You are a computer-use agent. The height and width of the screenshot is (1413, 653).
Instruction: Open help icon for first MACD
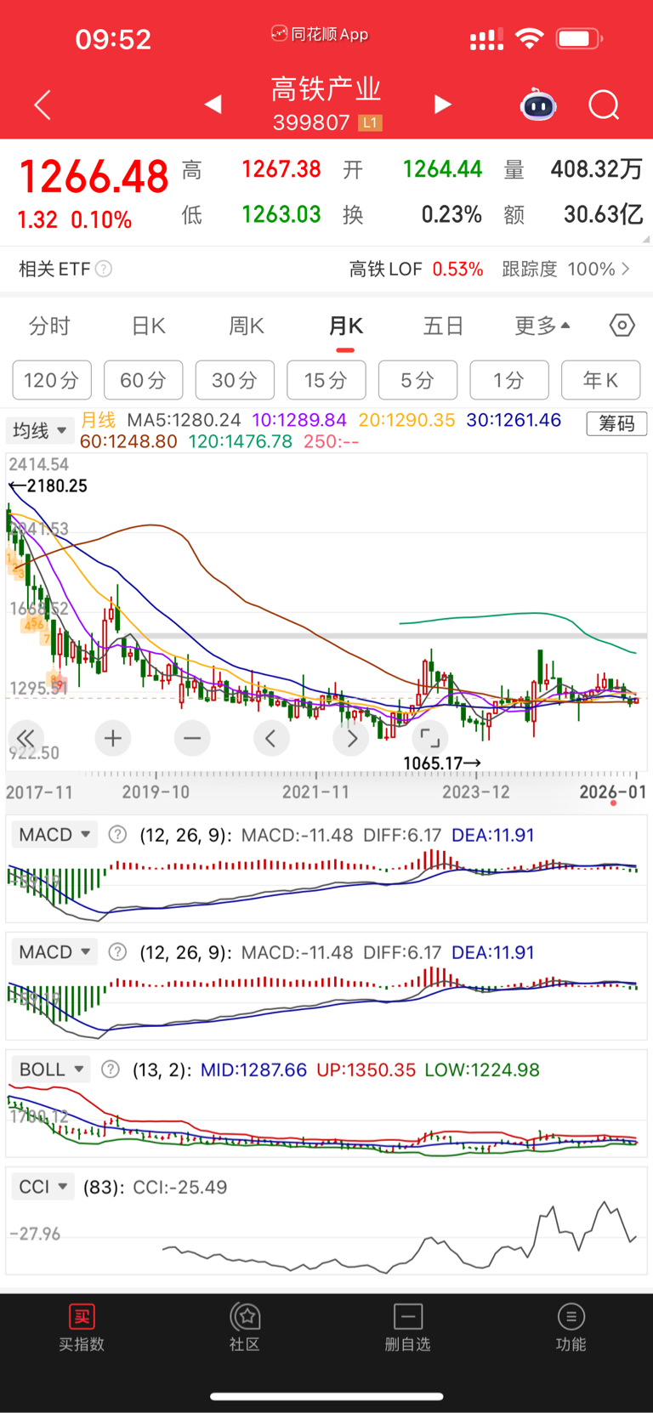pos(118,835)
